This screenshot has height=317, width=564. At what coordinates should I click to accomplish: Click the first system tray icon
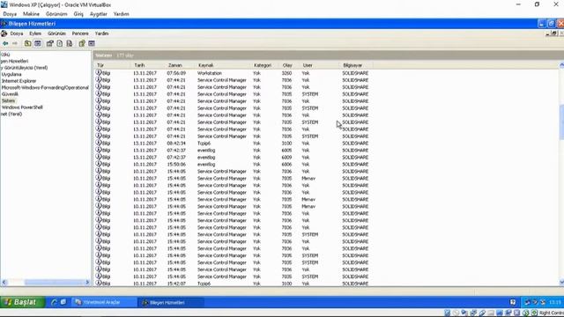pyautogui.click(x=527, y=302)
